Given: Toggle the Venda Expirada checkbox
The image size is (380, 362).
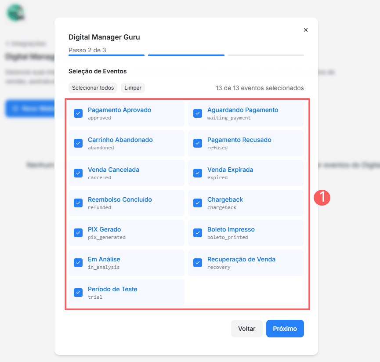Looking at the screenshot, I should tap(198, 173).
